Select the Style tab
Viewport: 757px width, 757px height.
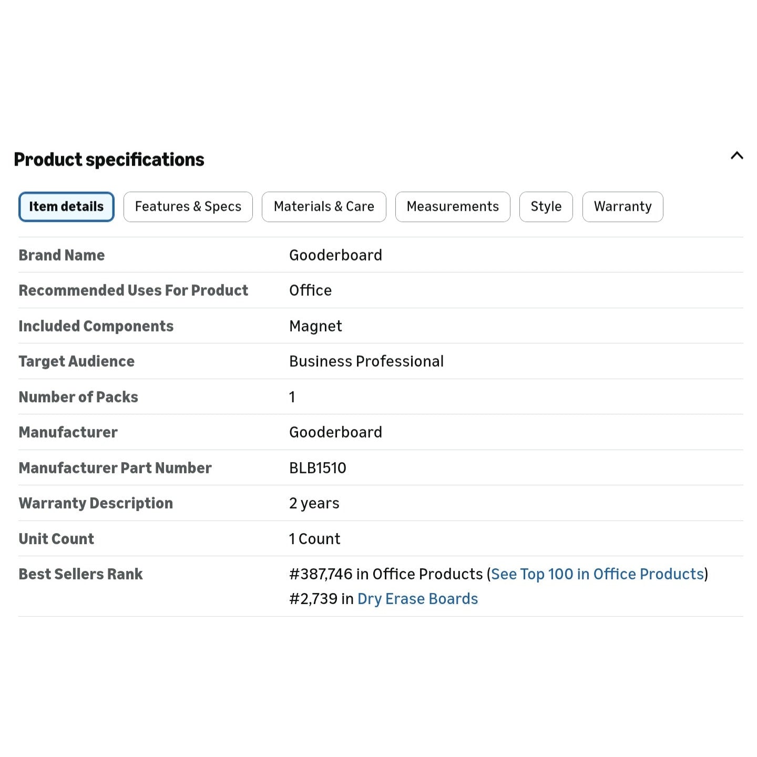tap(546, 207)
